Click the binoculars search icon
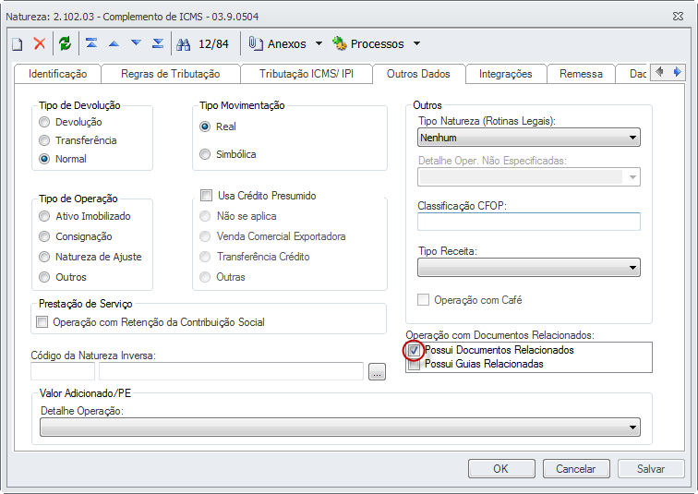 click(183, 43)
